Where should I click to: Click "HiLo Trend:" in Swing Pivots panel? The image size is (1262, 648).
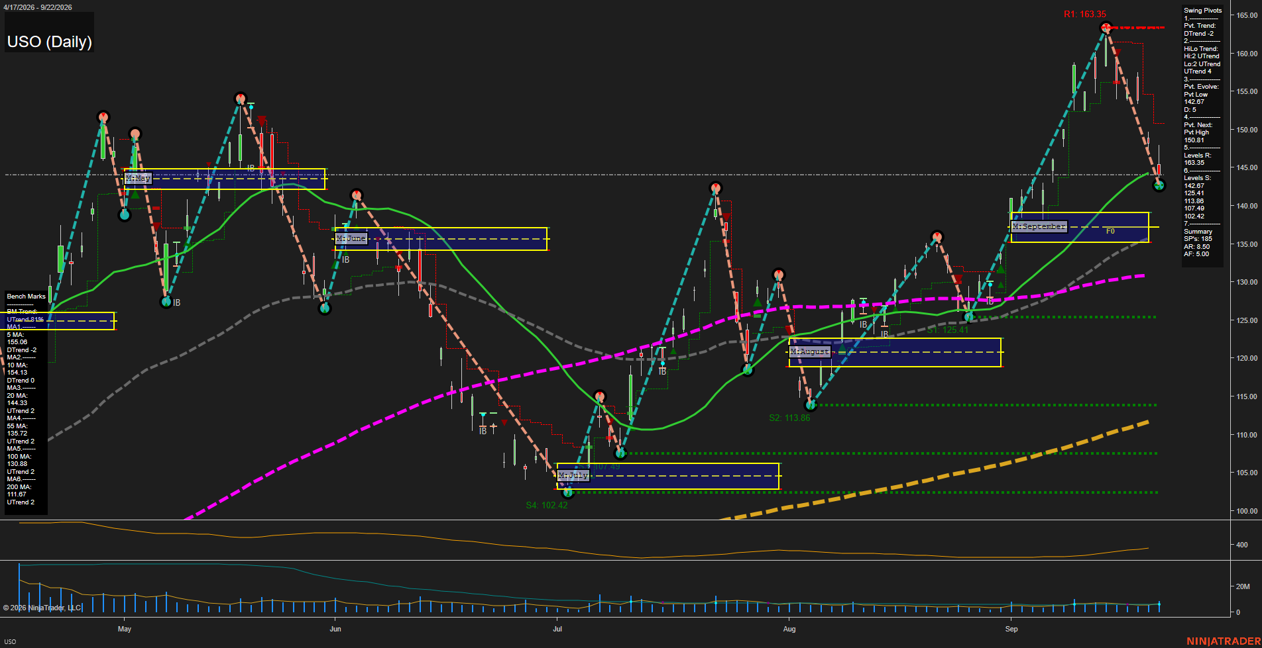click(x=1202, y=49)
